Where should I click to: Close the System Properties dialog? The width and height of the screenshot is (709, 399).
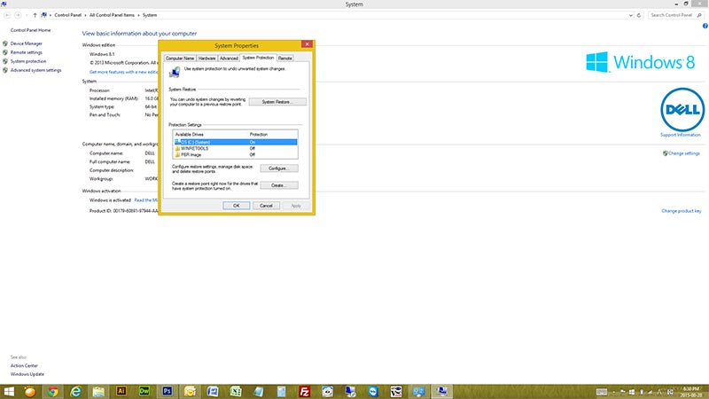click(307, 44)
